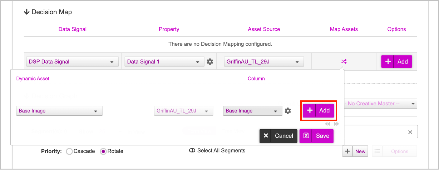
Task: Click the New segment button
Action: [x=354, y=151]
